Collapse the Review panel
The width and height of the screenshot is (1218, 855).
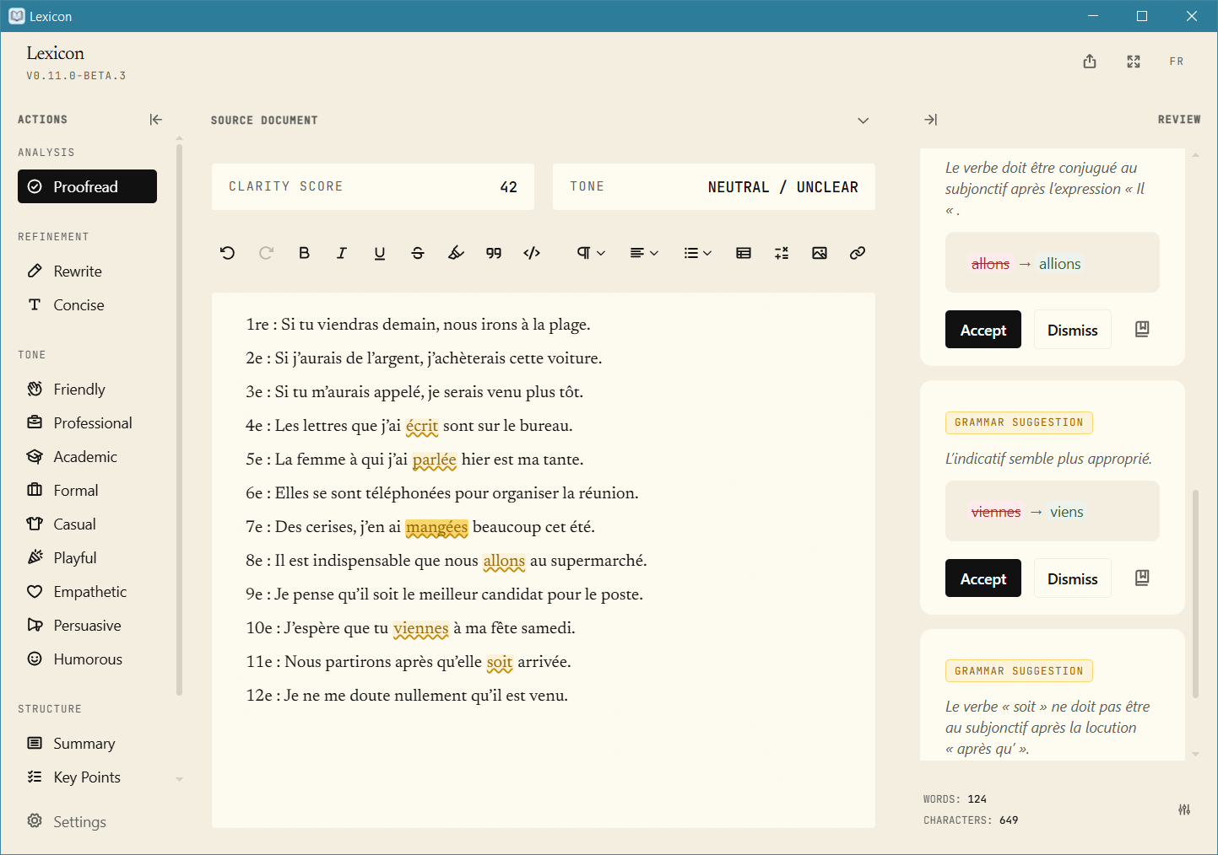(931, 120)
